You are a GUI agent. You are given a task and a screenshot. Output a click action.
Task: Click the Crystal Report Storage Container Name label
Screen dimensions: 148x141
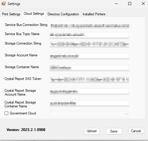(x=20, y=104)
